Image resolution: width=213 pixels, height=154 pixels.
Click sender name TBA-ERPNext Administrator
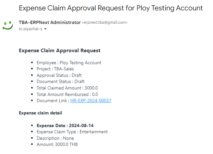coord(50,22)
